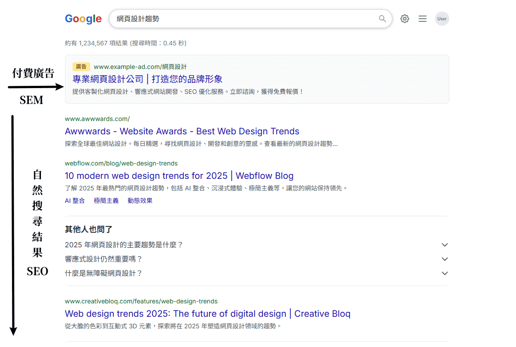Click chevron beside 什麼是無障礙網頁設計 question

444,273
